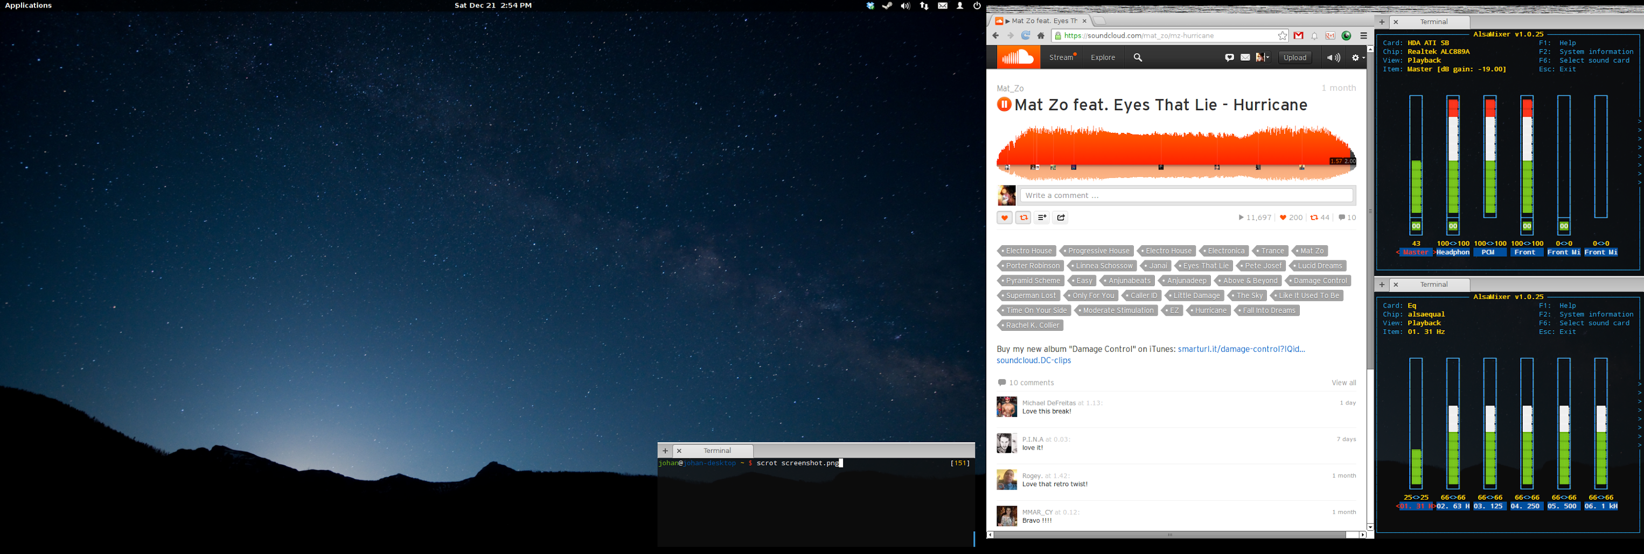The height and width of the screenshot is (554, 1644).
Task: Click the Upload button
Action: 1295,58
